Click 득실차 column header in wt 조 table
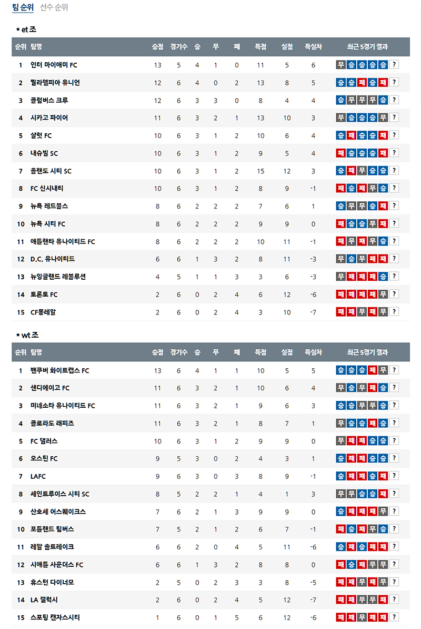The height and width of the screenshot is (629, 421). (x=313, y=352)
